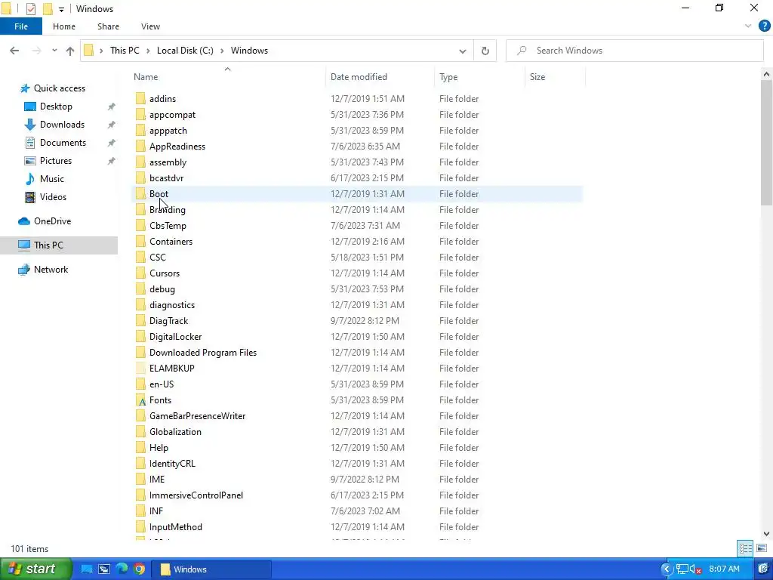Expand chevron after Local Disk (C:) breadcrumb
The image size is (773, 580).
point(222,51)
